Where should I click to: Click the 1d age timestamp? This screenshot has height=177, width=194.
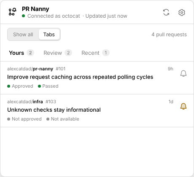pyautogui.click(x=171, y=102)
